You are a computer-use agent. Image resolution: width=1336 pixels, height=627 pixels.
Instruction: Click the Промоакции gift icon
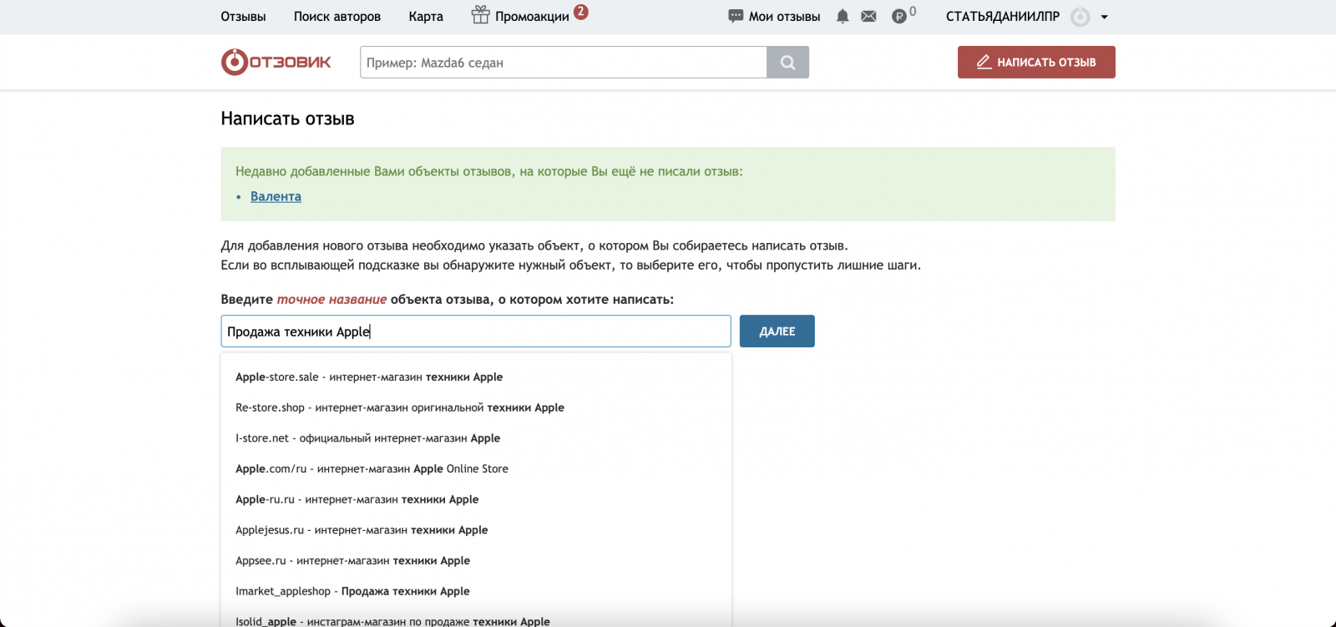coord(480,15)
